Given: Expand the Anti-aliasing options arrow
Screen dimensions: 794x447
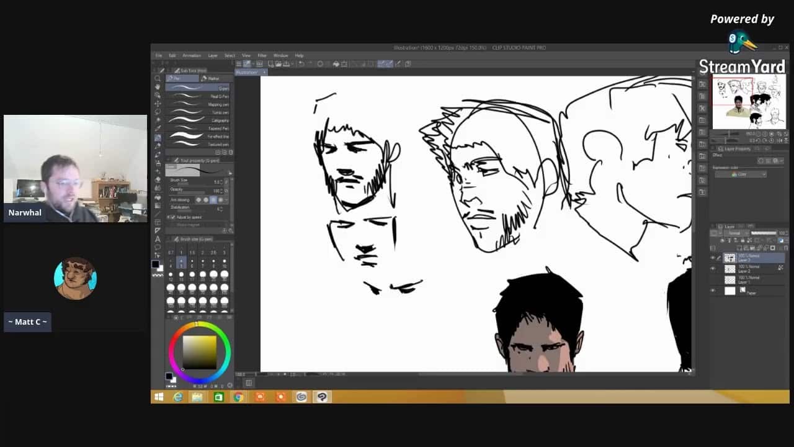Looking at the screenshot, I should tap(227, 200).
